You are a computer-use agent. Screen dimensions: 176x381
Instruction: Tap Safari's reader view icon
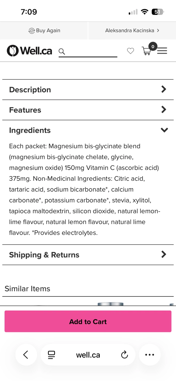[51, 355]
